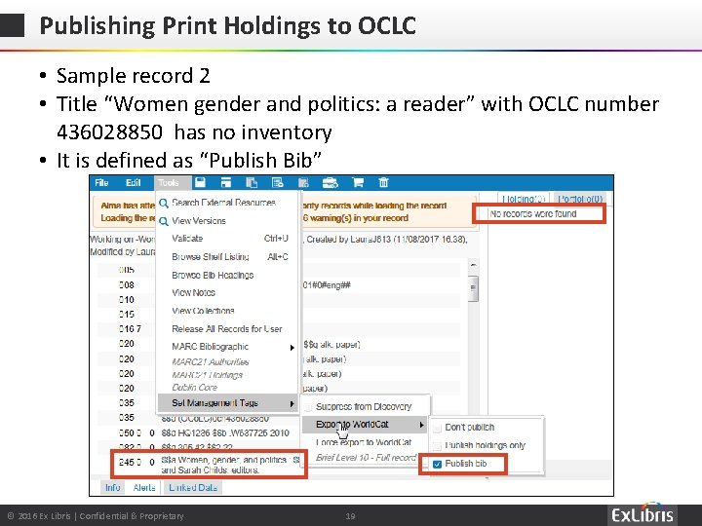Screen dimensions: 702x526
Task: Open the File menu
Action: point(101,182)
